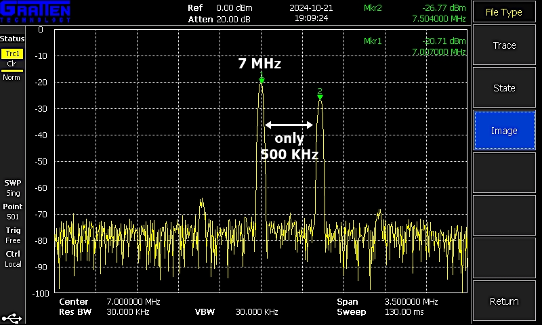Click the Span 3.500000 MHz value
Image resolution: width=542 pixels, height=325 pixels.
[411, 301]
